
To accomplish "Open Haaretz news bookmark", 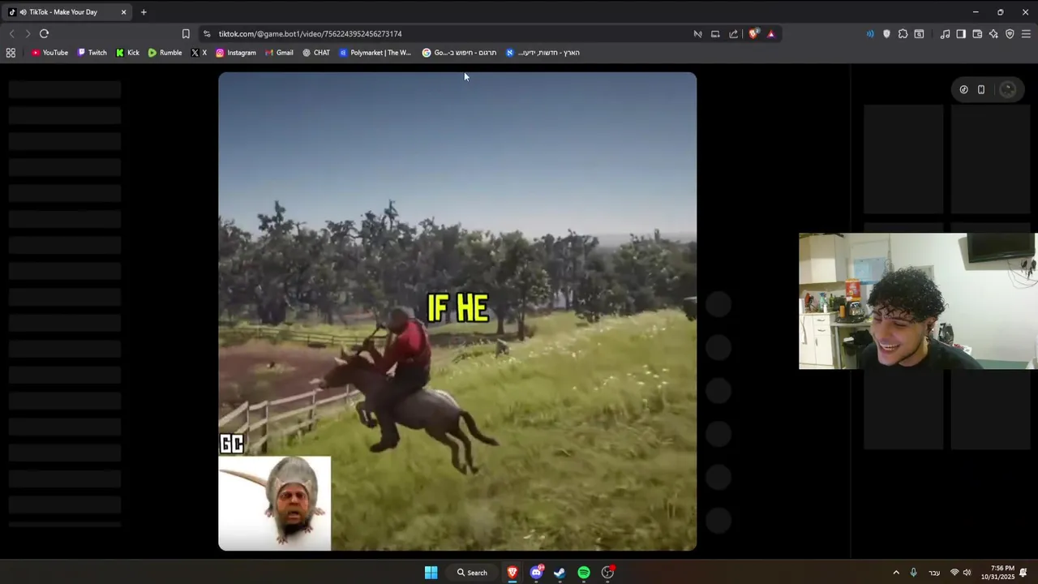I will click(x=543, y=53).
